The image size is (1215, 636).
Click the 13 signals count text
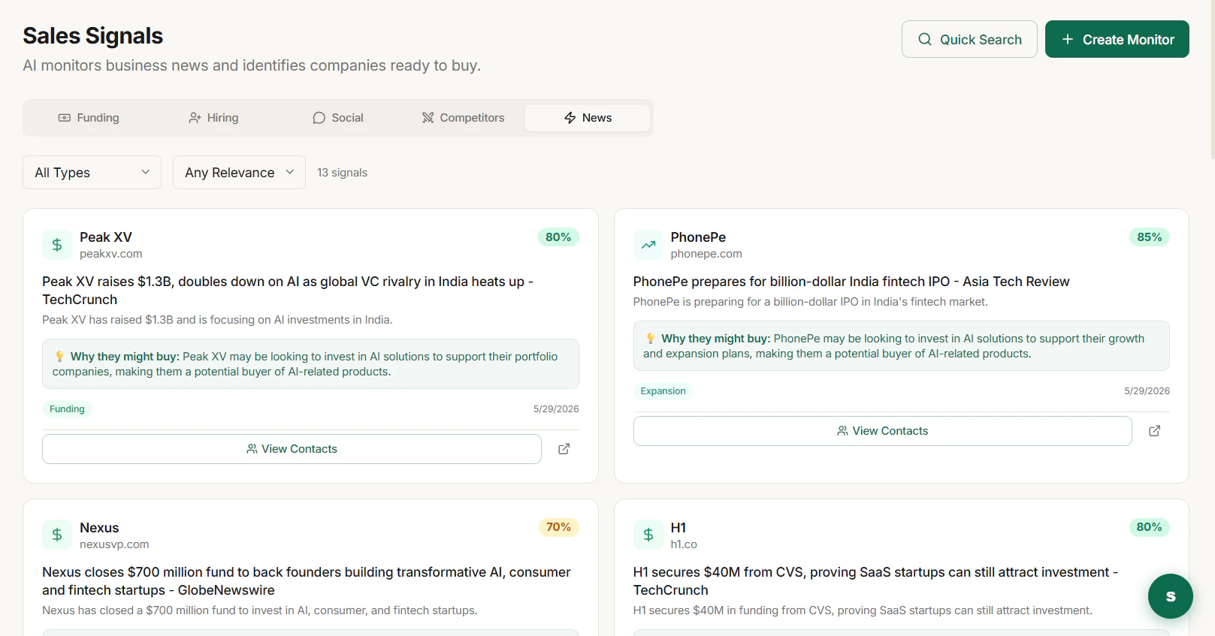[342, 173]
